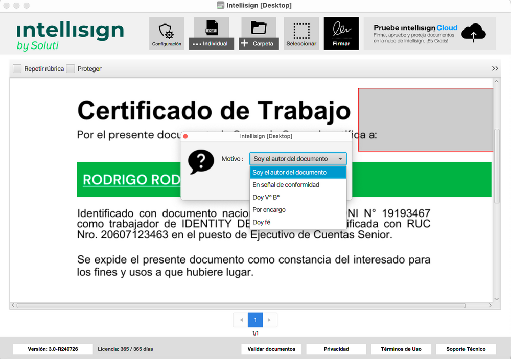Collapse the Motivo dropdown combo box
This screenshot has height=359, width=511.
click(x=298, y=159)
